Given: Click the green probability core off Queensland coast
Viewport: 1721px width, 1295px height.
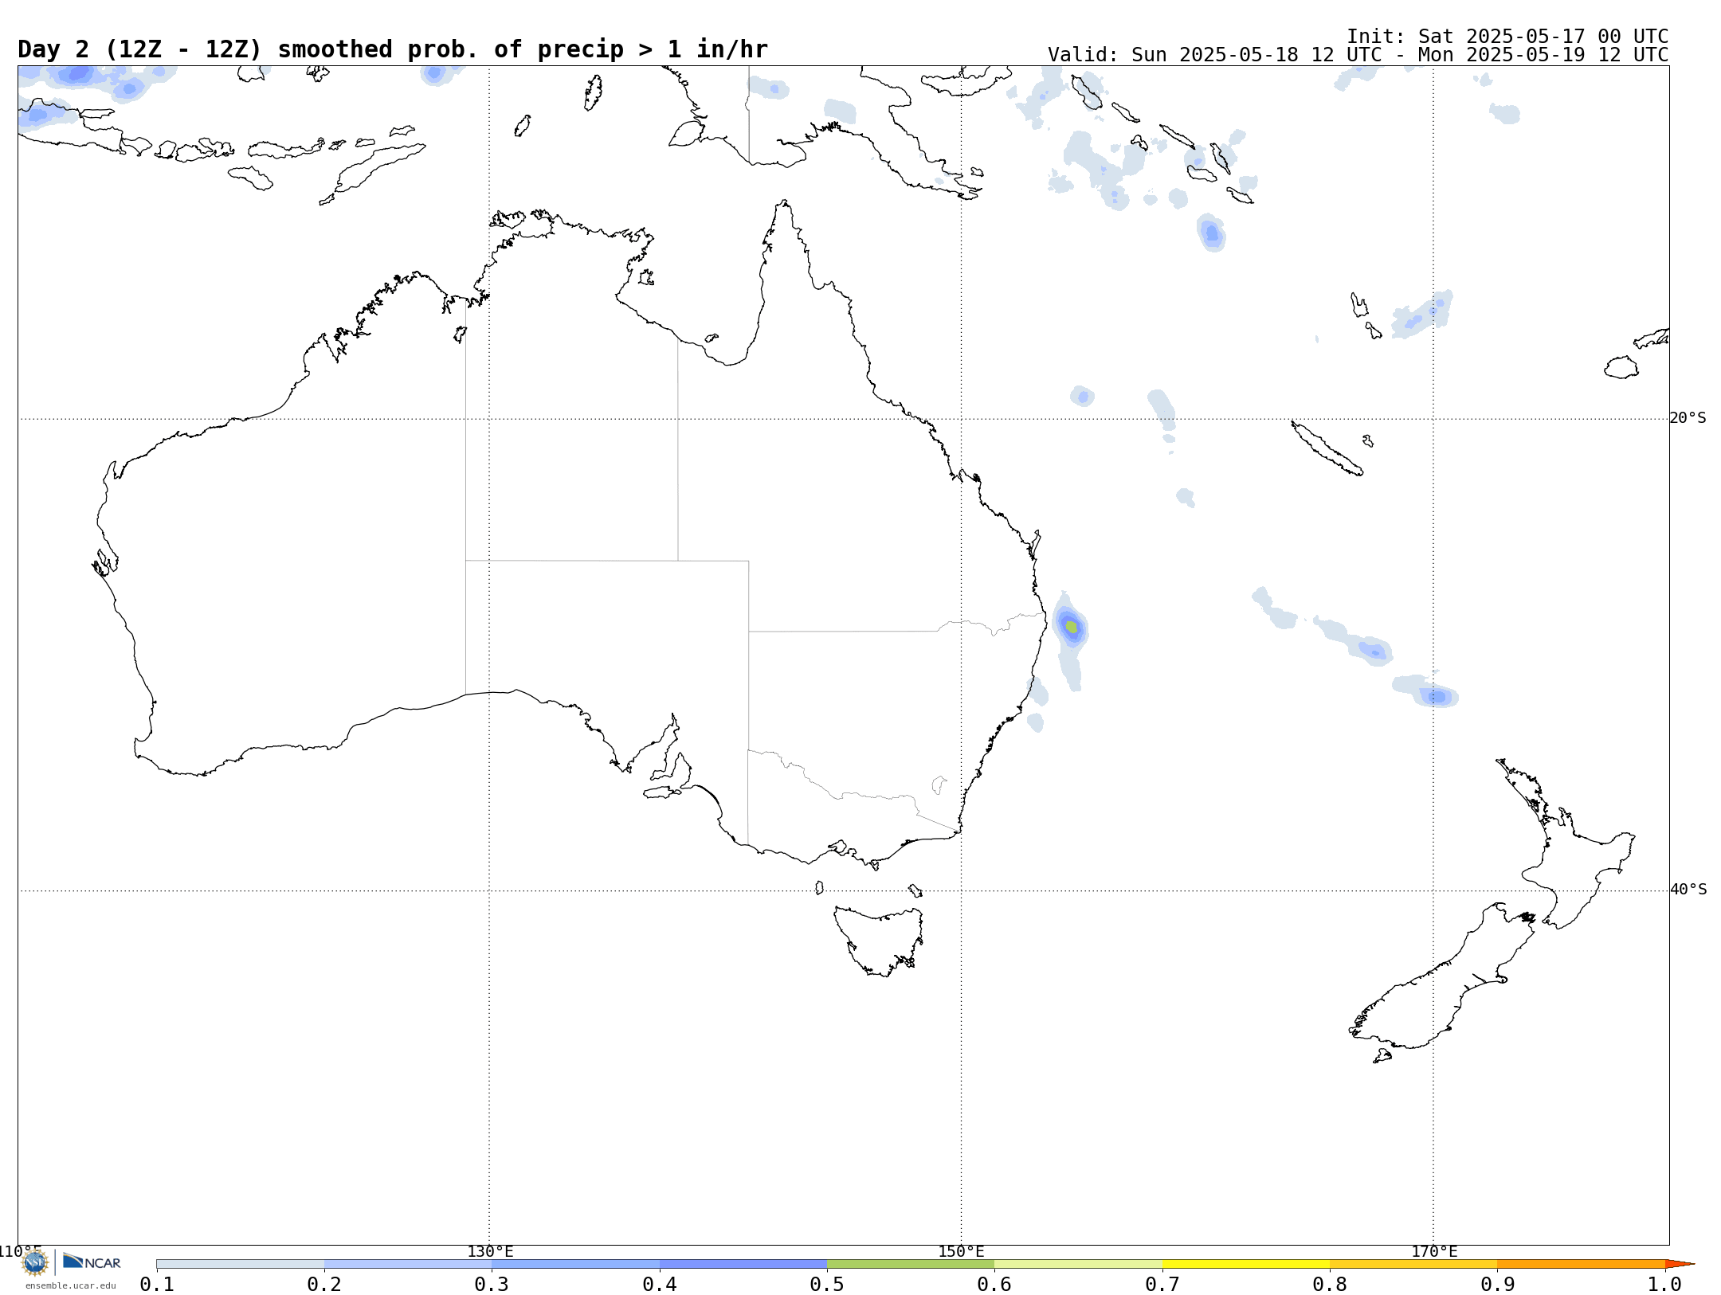Looking at the screenshot, I should (x=1072, y=627).
